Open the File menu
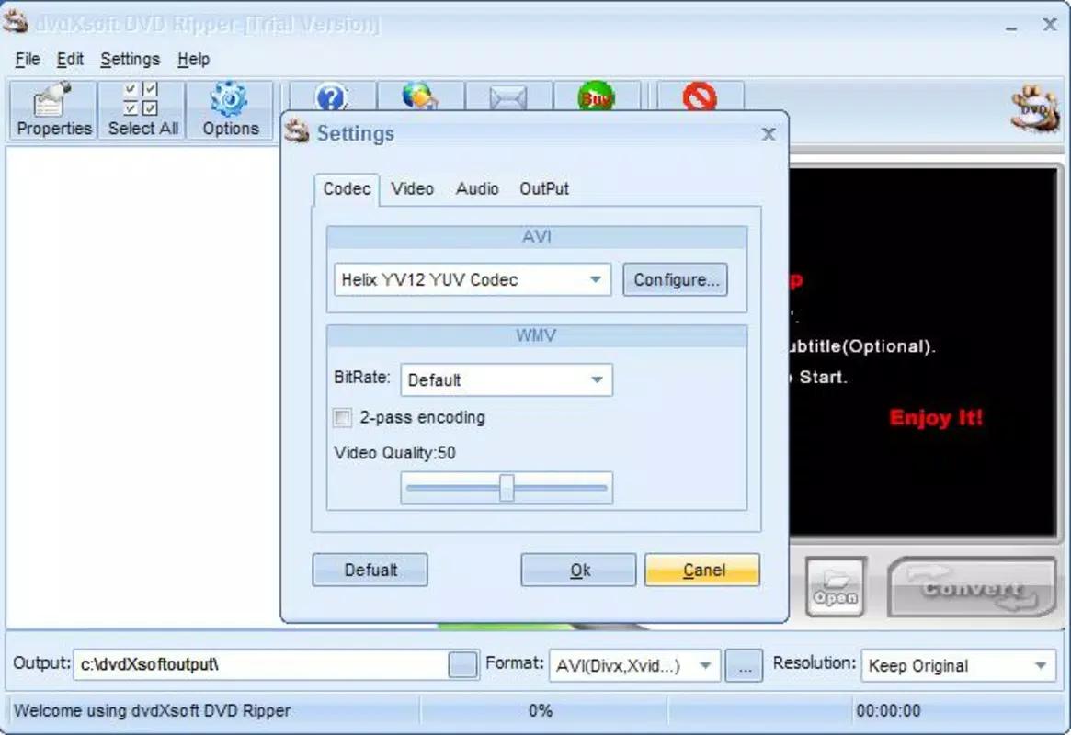The image size is (1071, 735). [x=28, y=60]
